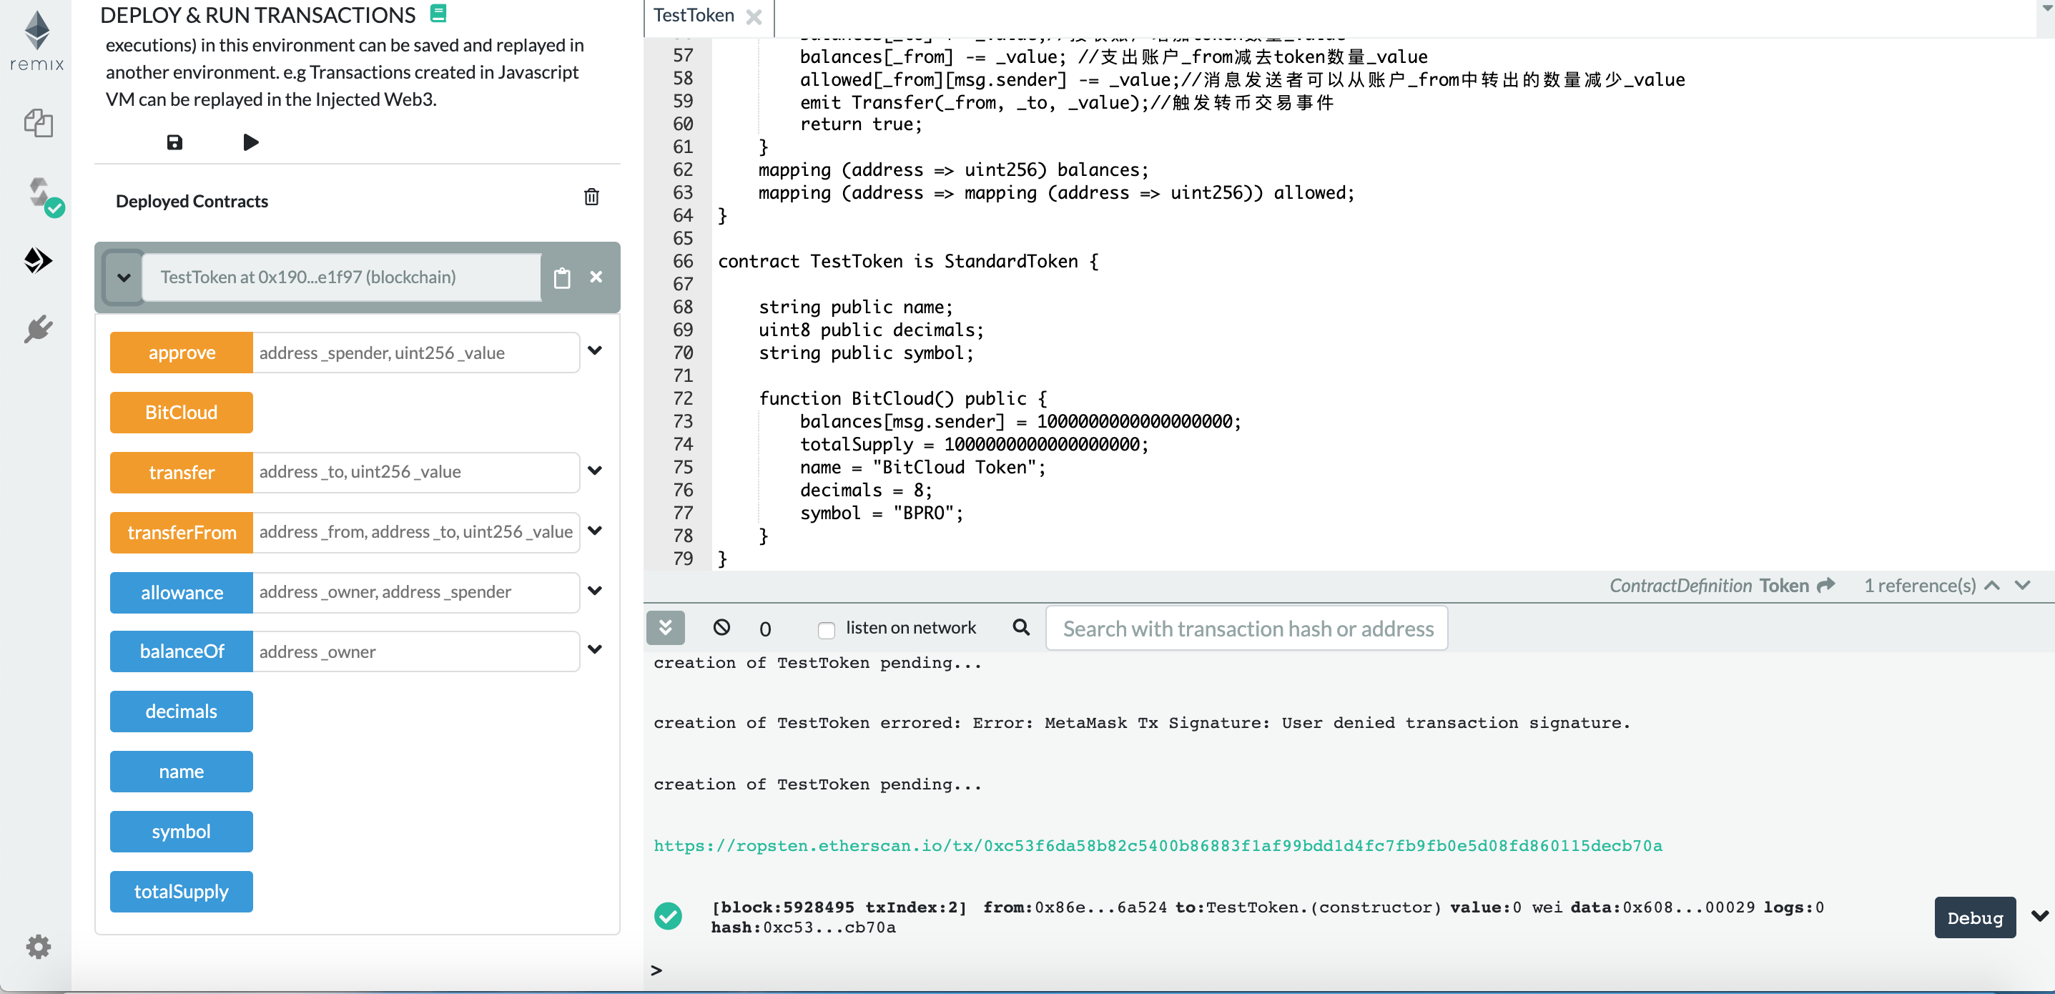The image size is (2055, 994).
Task: Expand the transferFrom function parameters
Action: click(594, 531)
